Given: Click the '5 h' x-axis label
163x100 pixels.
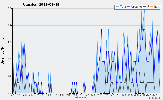Looking at the screenshot, I should click(x=43, y=95).
